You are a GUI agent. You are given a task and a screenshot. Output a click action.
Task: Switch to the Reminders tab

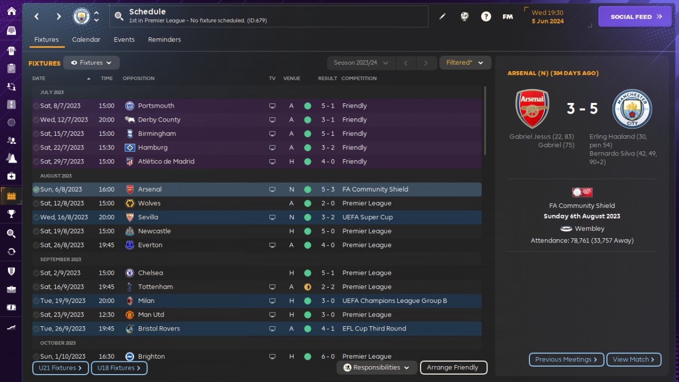coord(164,40)
